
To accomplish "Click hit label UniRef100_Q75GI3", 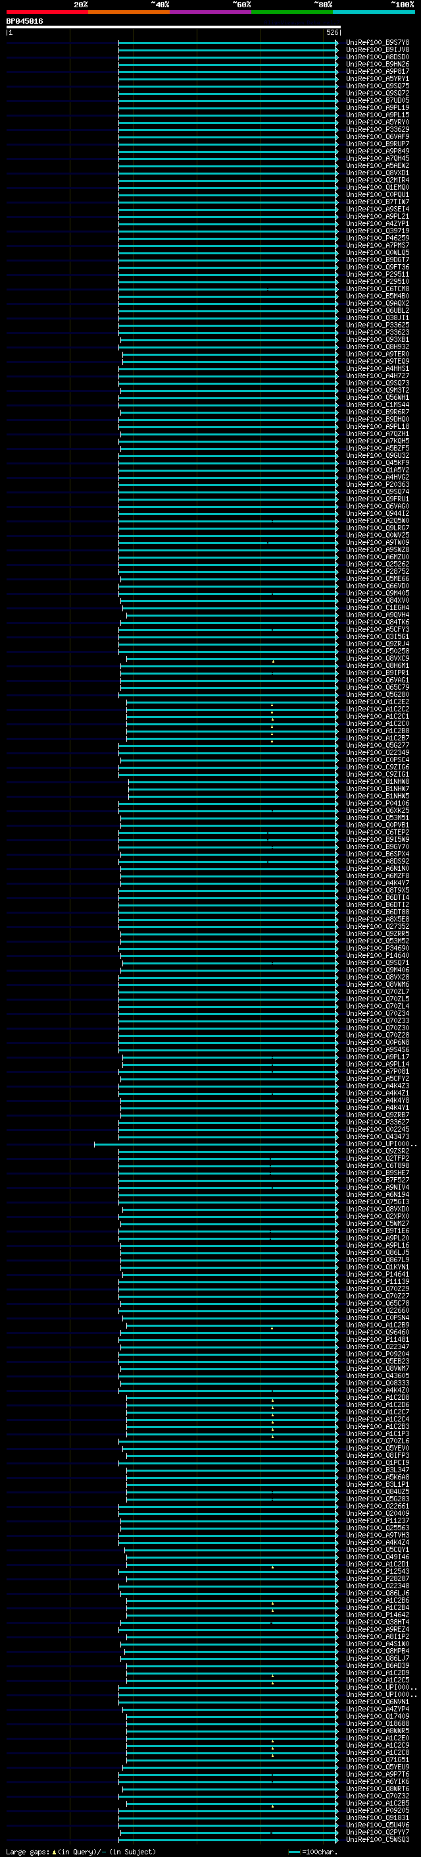I will click(377, 1202).
